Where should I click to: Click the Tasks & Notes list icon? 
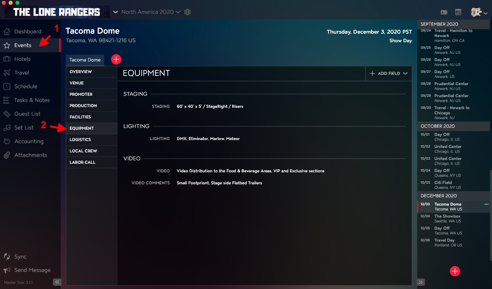(7, 100)
